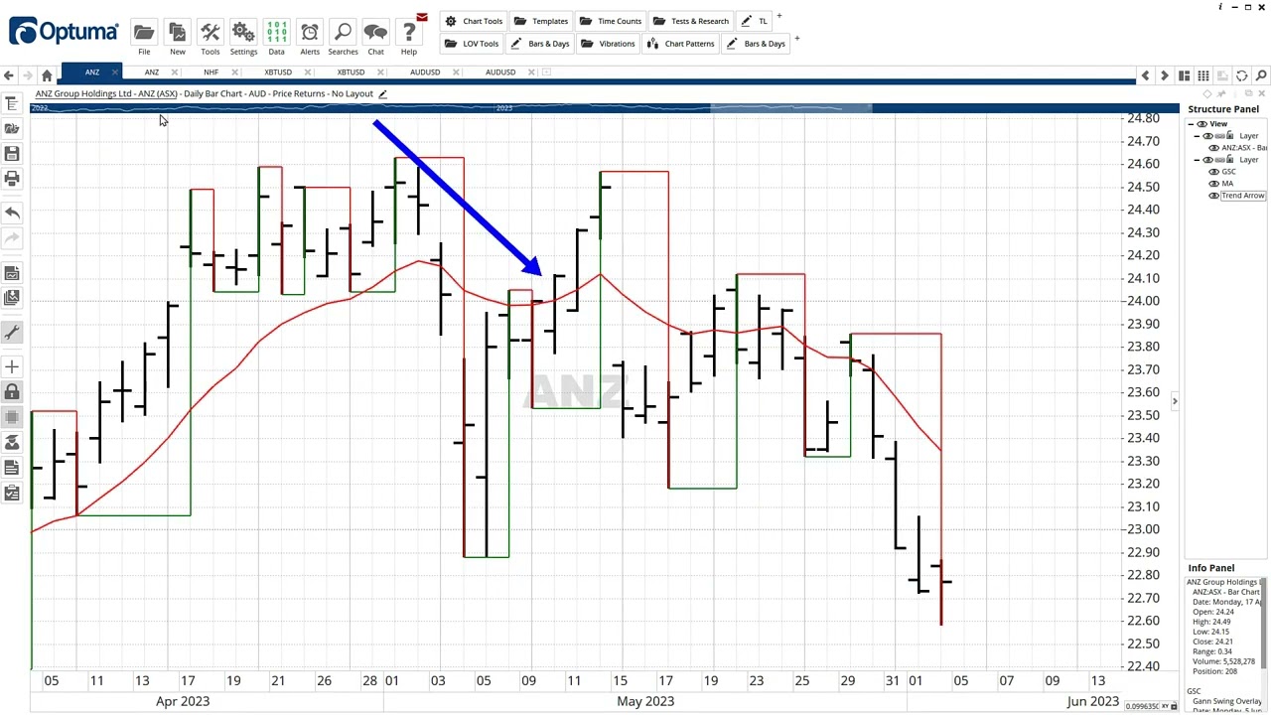Toggle the lock icon on second Layer
The image size is (1271, 715).
[x=1230, y=160]
